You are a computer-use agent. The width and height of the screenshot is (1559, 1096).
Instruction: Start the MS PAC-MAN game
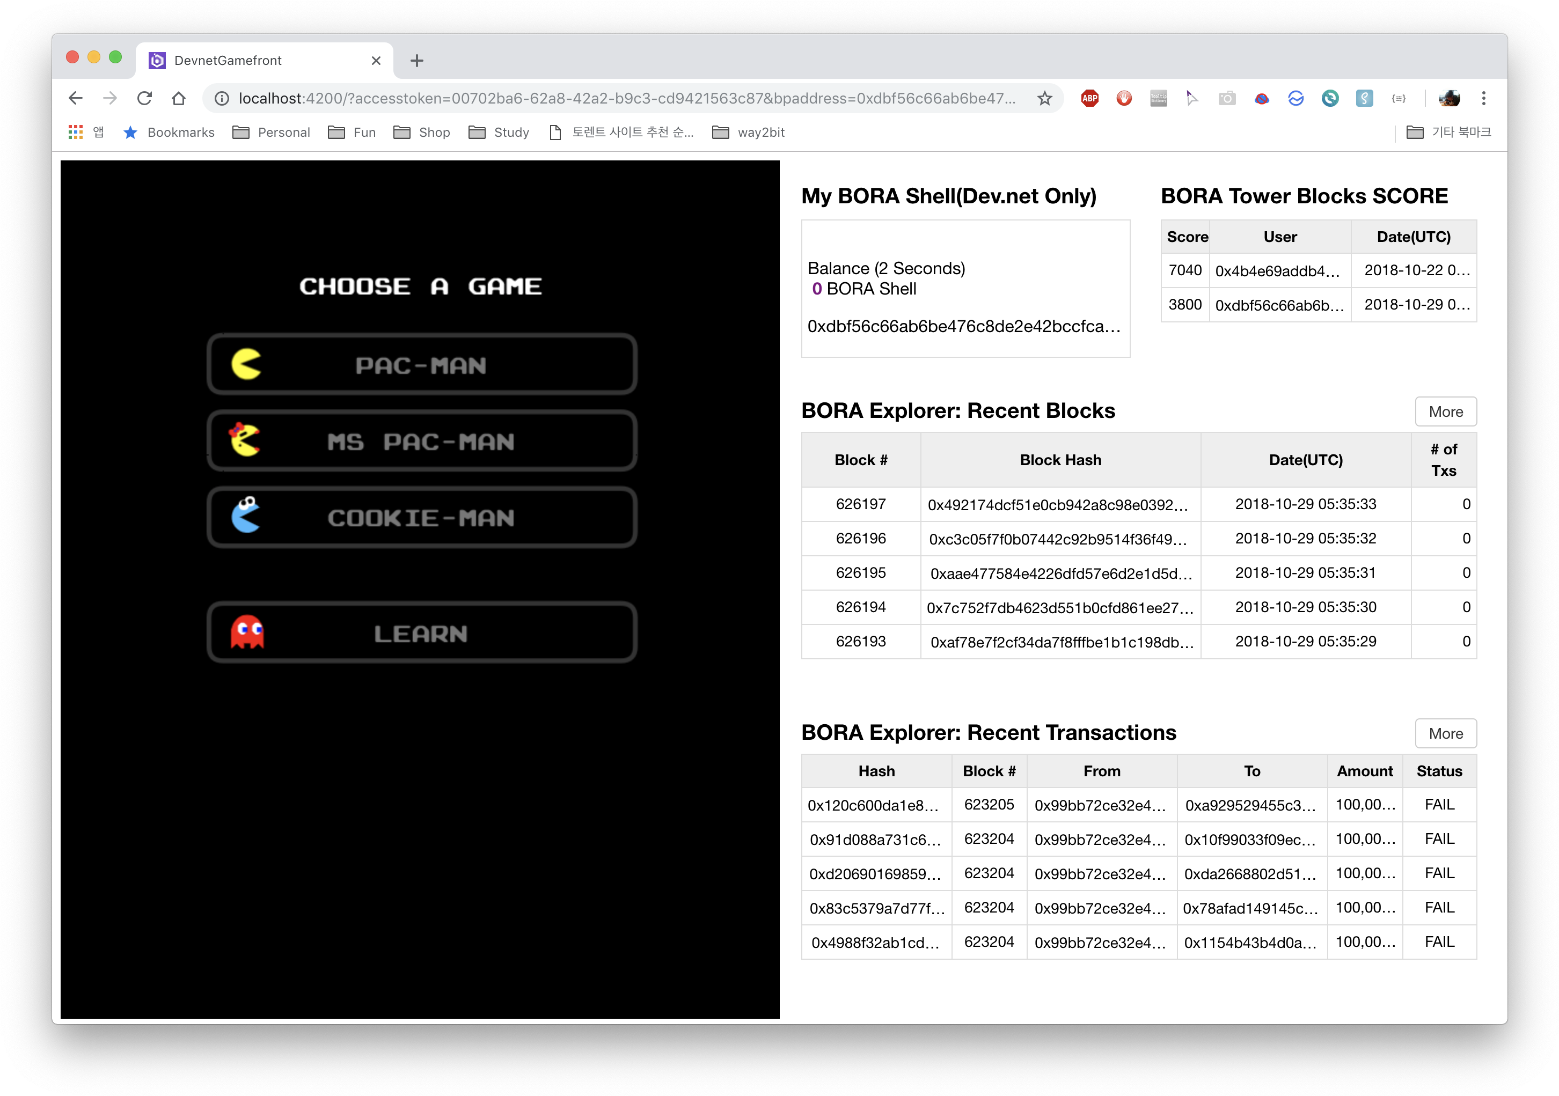(422, 441)
